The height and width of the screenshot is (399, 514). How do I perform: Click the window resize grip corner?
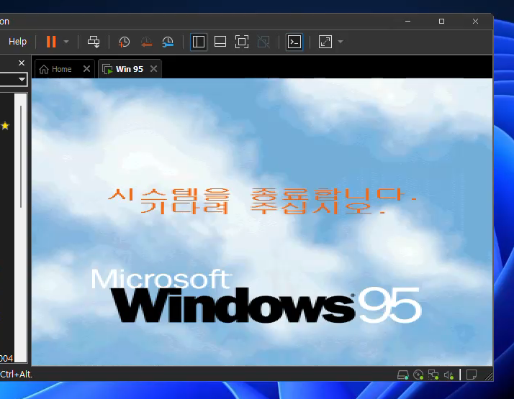489,377
